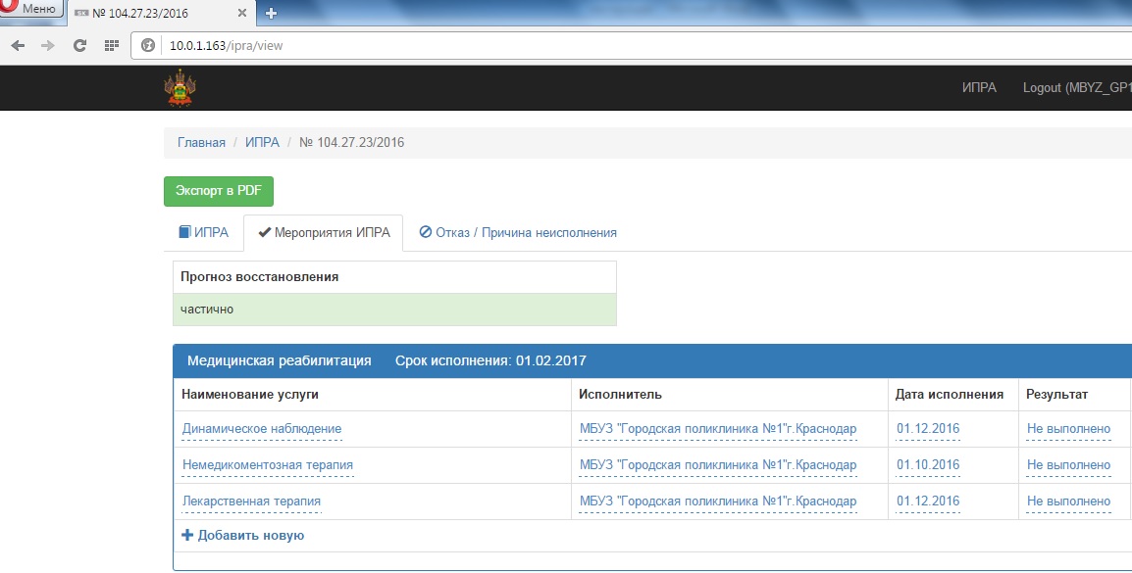Open the Opera Меню button
1132x573 pixels.
tap(31, 10)
